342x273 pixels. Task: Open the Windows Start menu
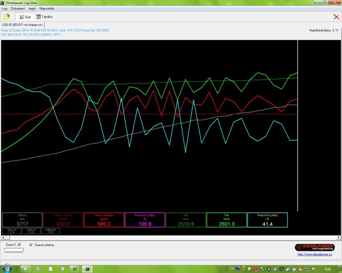(x=7, y=269)
